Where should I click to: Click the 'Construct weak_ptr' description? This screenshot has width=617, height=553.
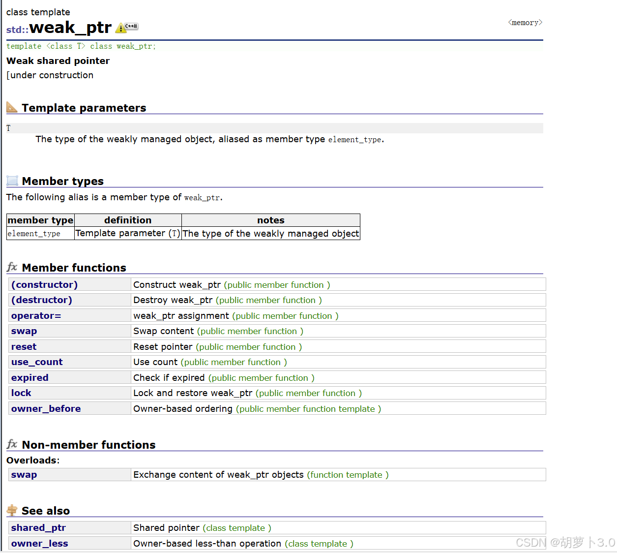pos(177,284)
